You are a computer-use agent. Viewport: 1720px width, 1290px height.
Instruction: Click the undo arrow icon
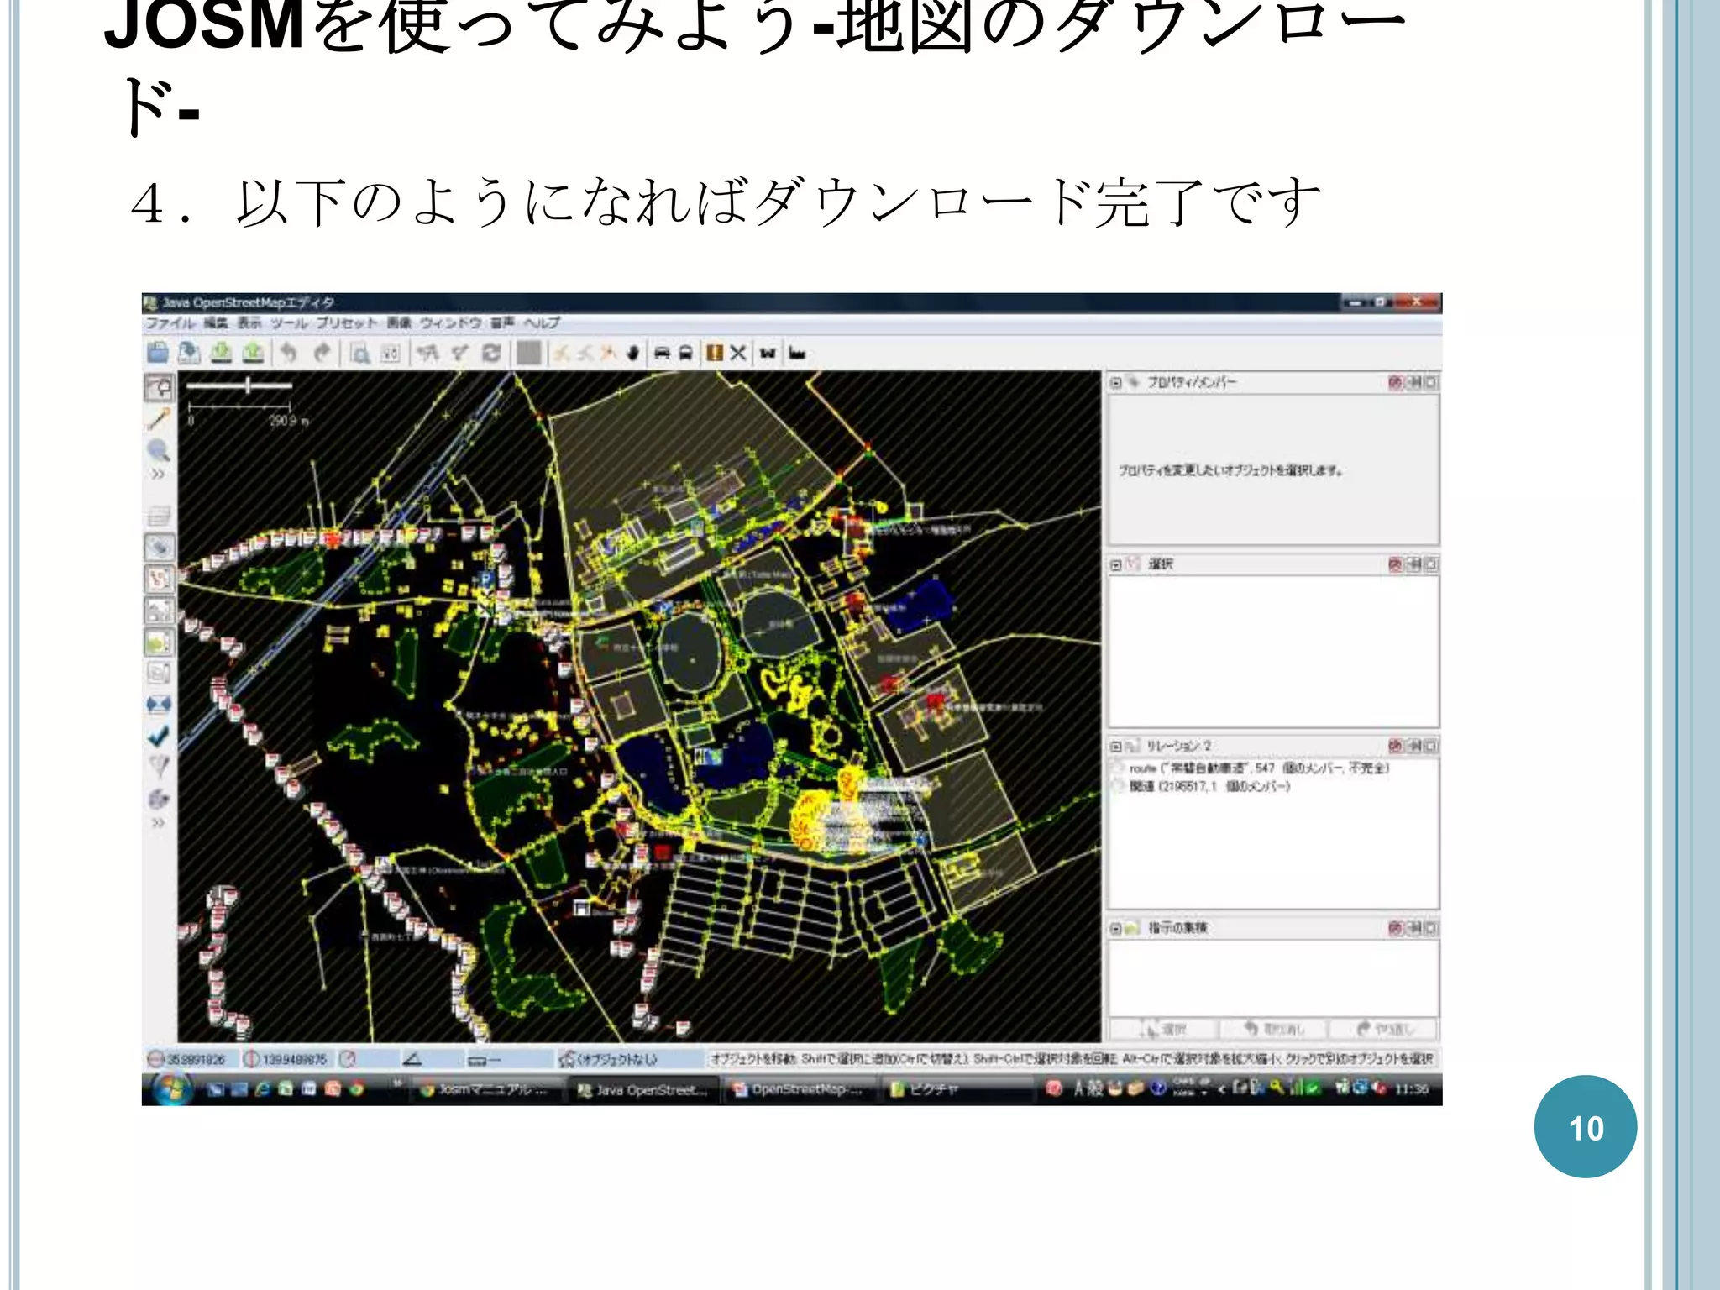(x=289, y=353)
